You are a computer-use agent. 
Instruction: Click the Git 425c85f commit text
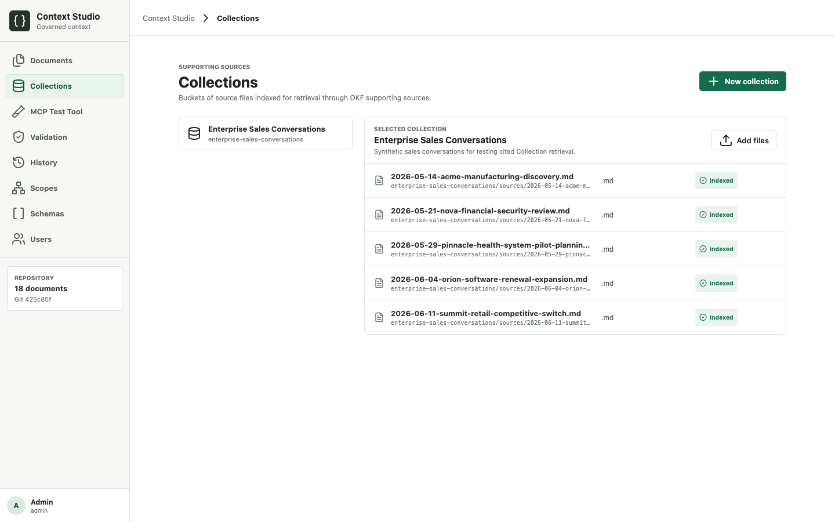[33, 299]
